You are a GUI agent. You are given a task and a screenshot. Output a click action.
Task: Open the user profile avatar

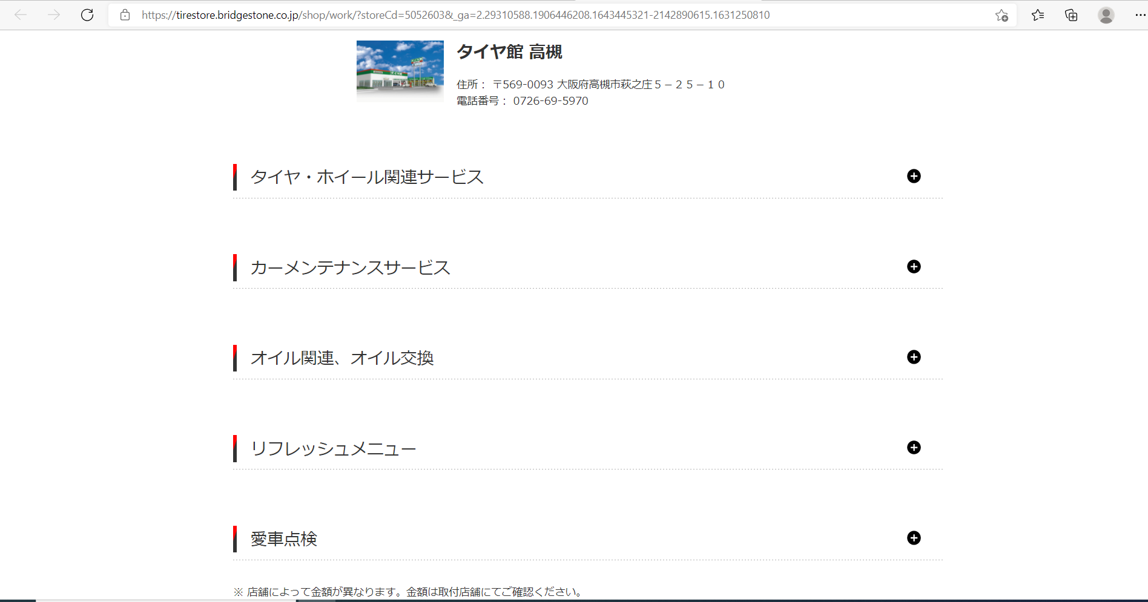coord(1106,15)
